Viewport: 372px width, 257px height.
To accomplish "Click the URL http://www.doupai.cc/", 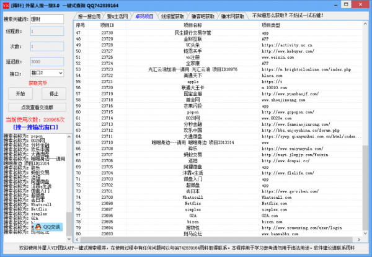I will click(286, 161).
